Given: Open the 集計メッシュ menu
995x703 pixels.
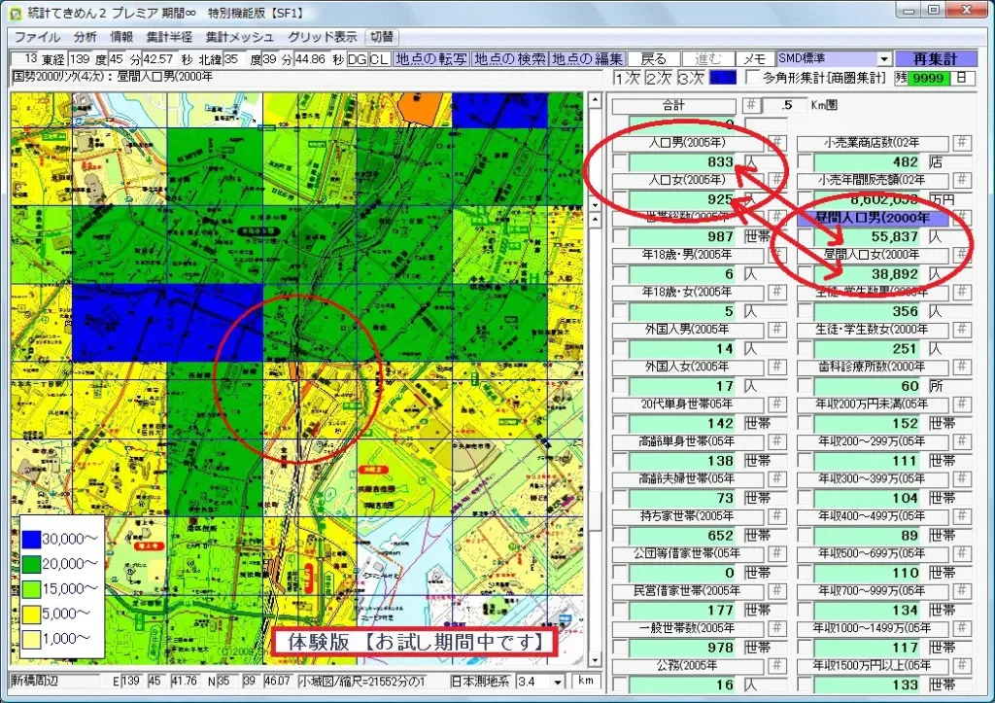Looking at the screenshot, I should [239, 37].
